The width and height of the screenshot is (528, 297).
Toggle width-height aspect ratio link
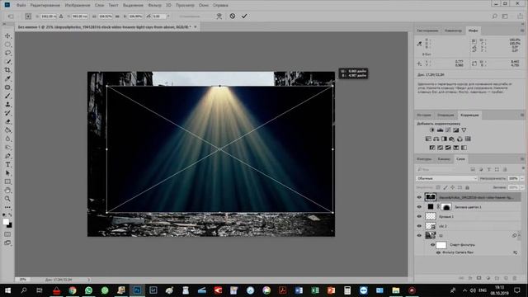(117, 16)
